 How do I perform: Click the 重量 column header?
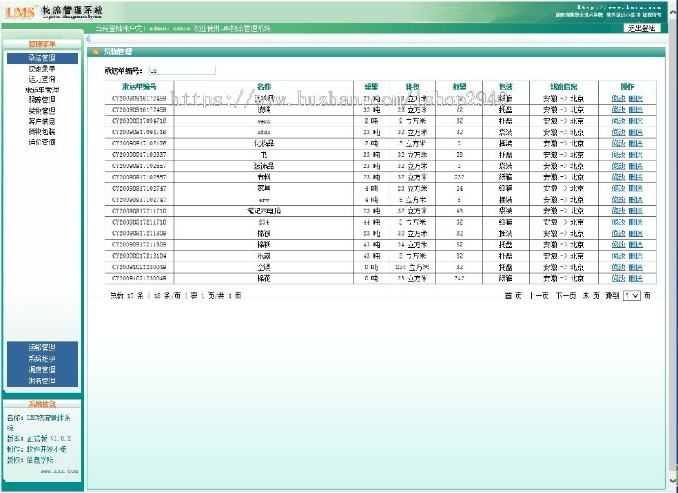(371, 87)
